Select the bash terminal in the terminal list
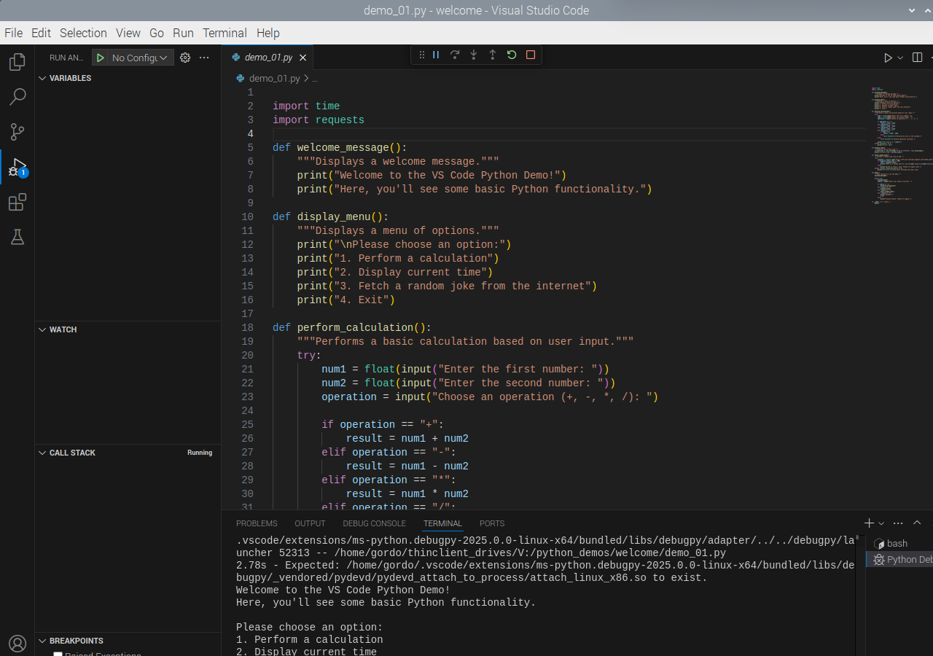This screenshot has height=656, width=933. pyautogui.click(x=895, y=543)
